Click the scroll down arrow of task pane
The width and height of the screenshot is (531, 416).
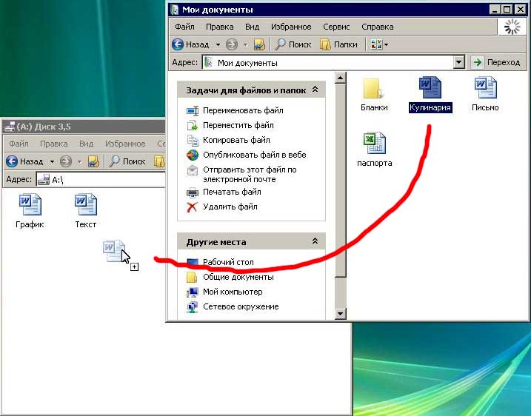coord(340,314)
